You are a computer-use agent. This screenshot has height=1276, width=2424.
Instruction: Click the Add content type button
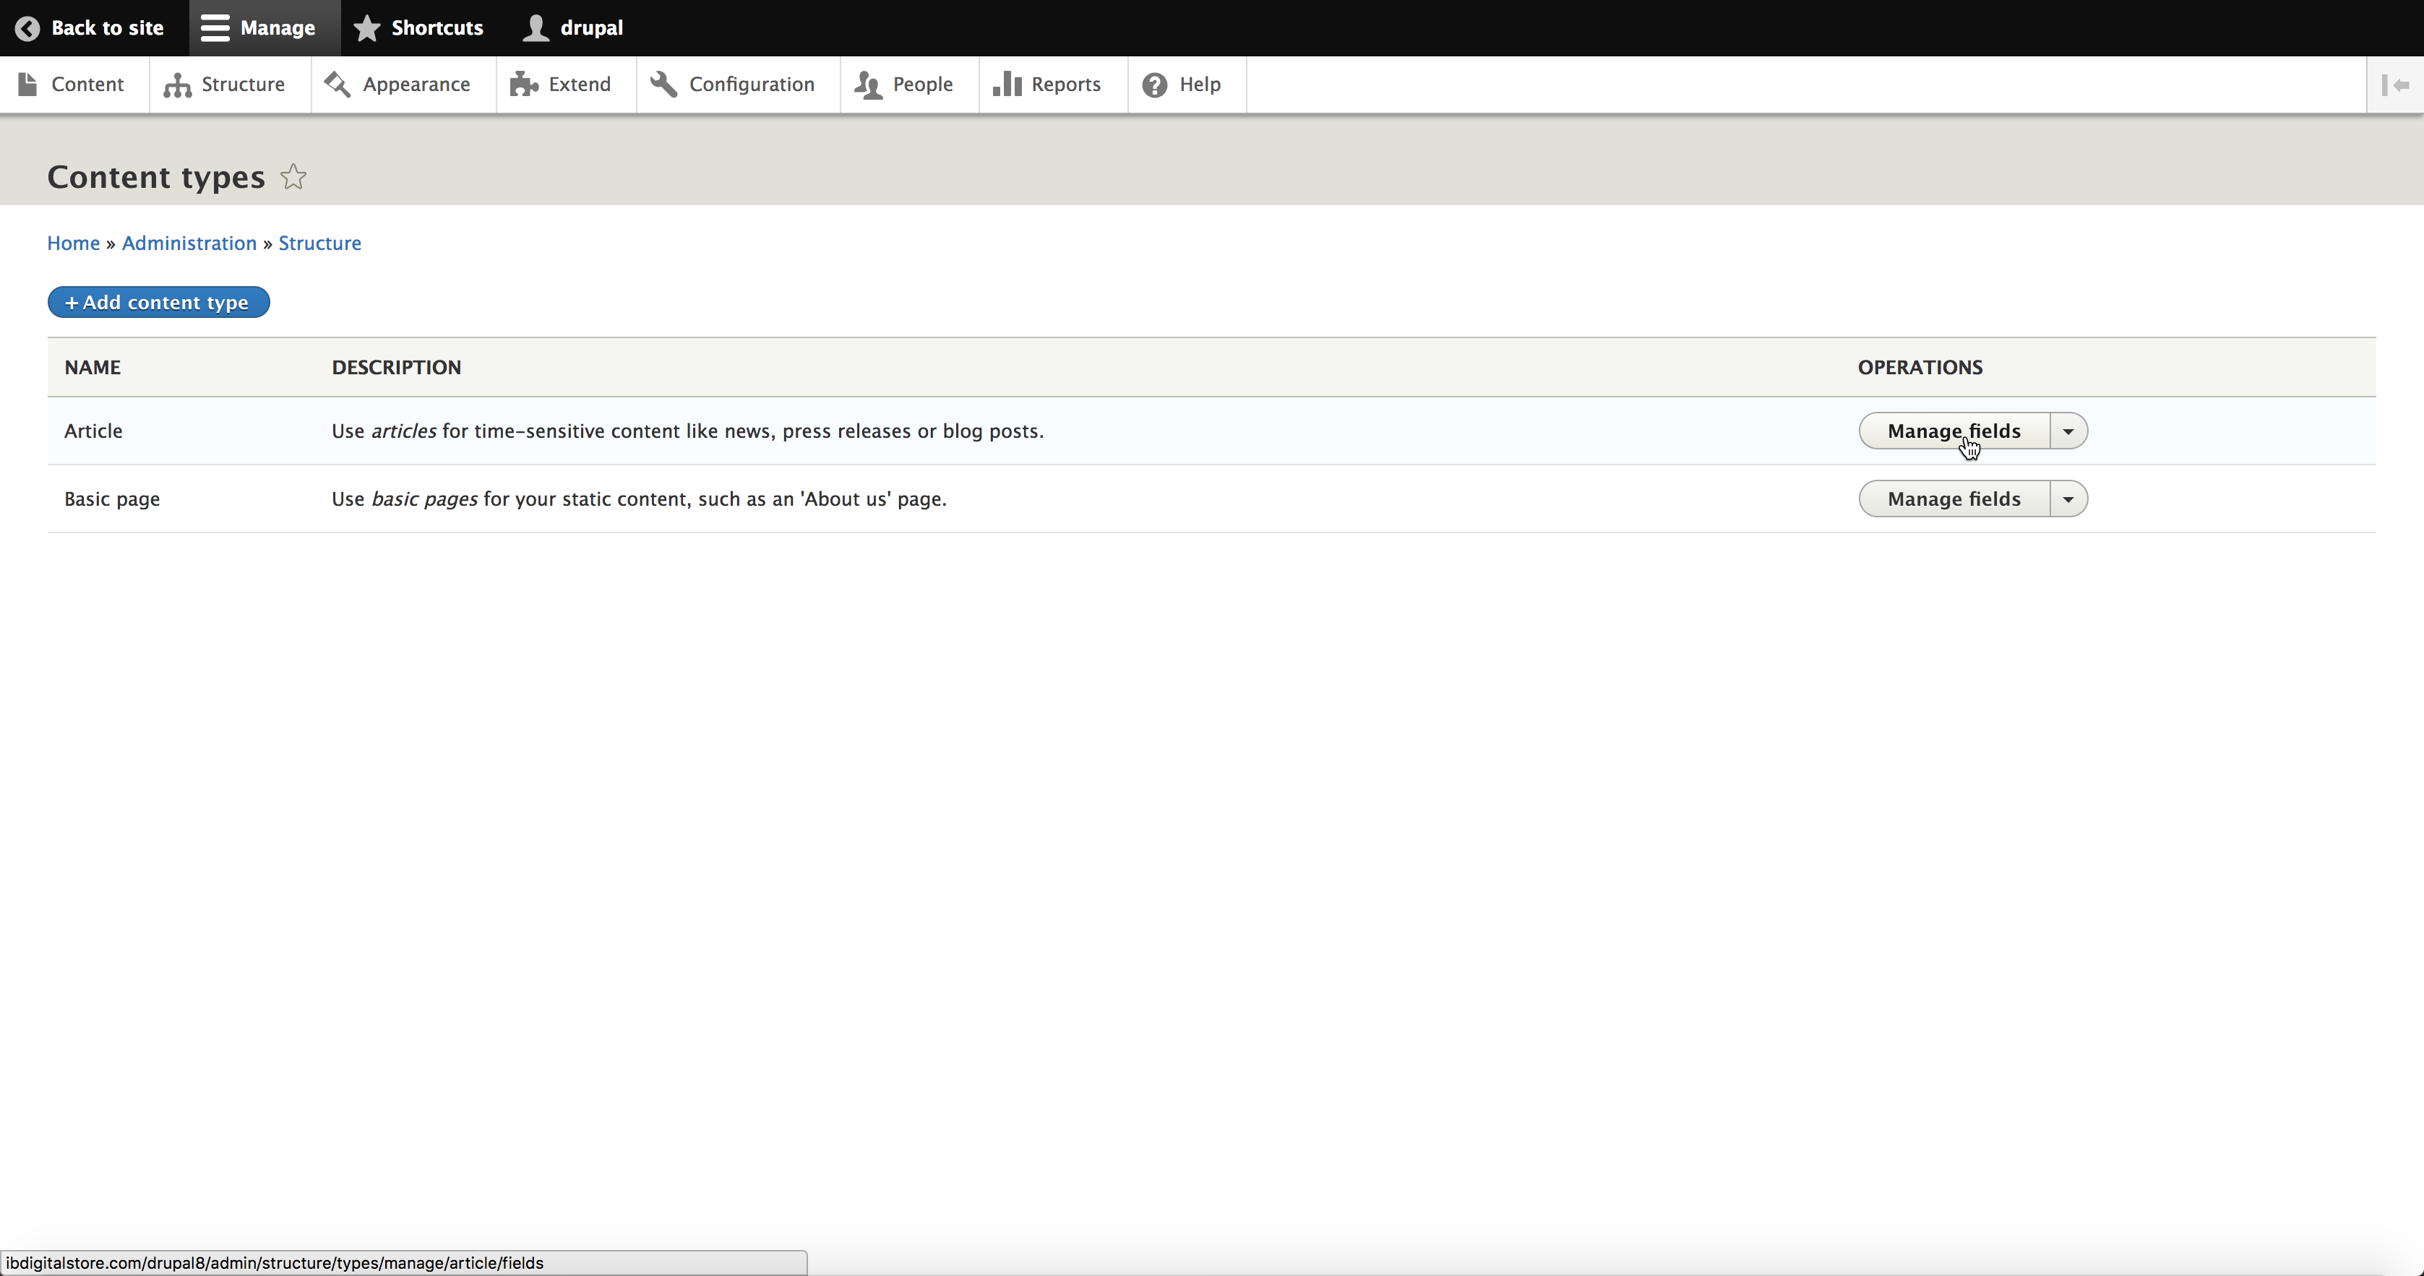click(x=158, y=302)
